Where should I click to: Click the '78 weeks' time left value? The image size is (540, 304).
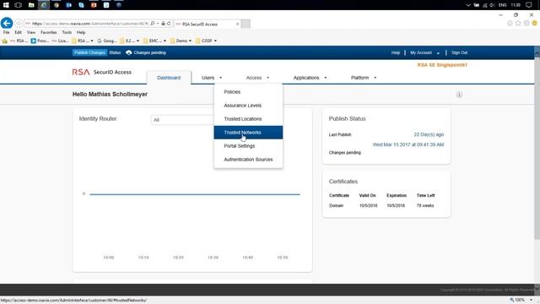point(425,205)
